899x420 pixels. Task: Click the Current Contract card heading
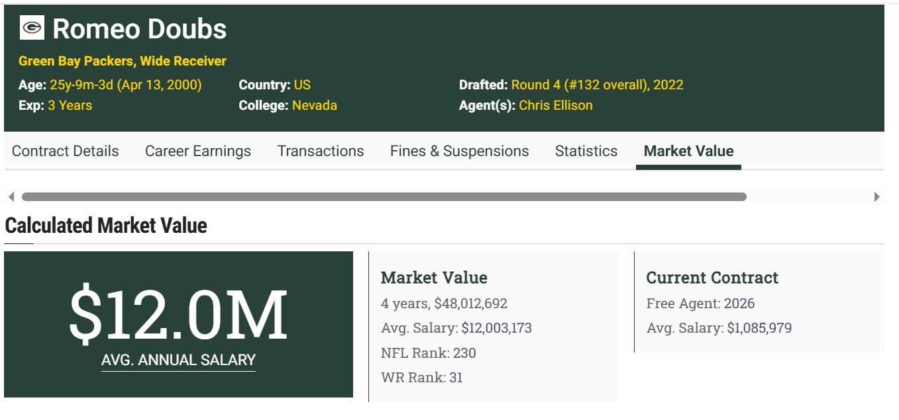(x=712, y=278)
